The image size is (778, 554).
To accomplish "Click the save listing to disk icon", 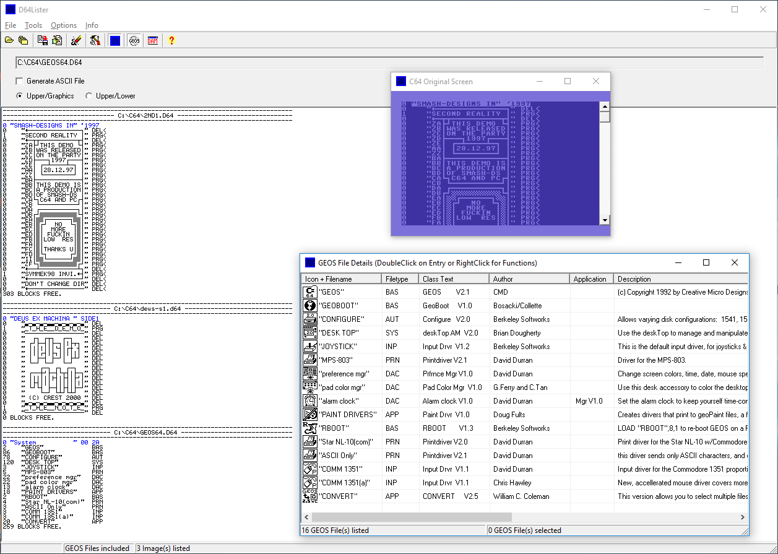I will point(43,41).
